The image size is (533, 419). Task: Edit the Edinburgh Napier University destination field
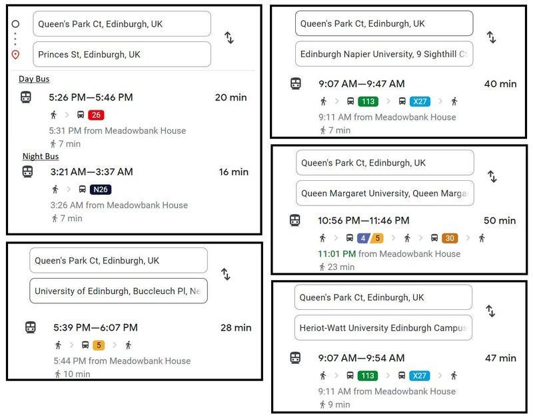tap(384, 54)
